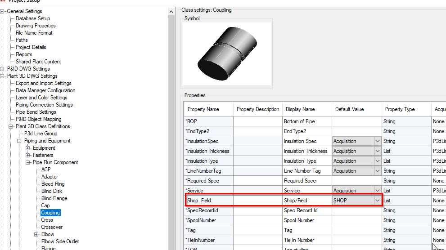
Task: Click the Tag default value field
Action: coord(357,230)
